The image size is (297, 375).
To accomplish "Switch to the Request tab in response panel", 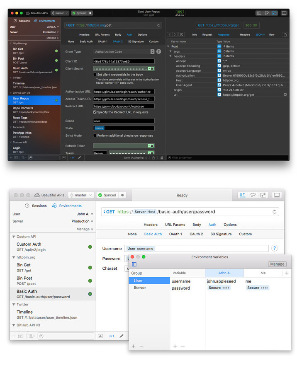I will tap(207, 34).
